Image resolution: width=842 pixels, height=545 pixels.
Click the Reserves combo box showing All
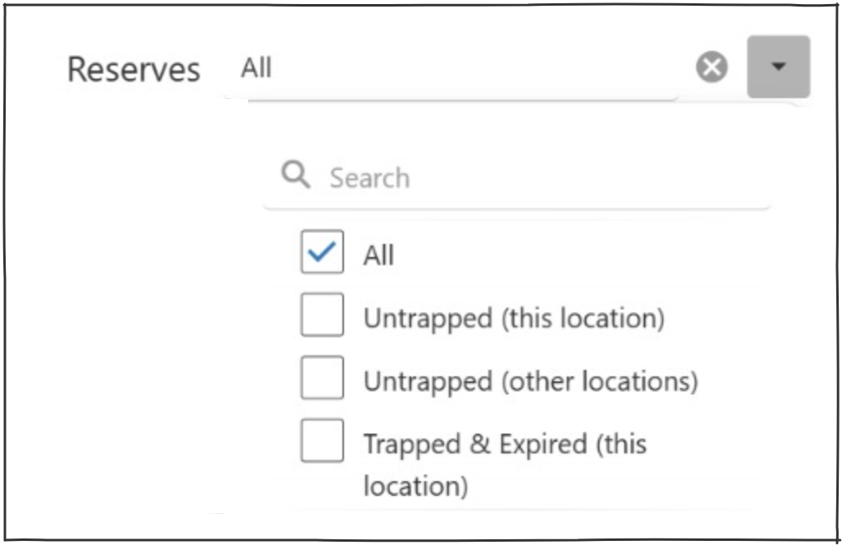tap(459, 68)
